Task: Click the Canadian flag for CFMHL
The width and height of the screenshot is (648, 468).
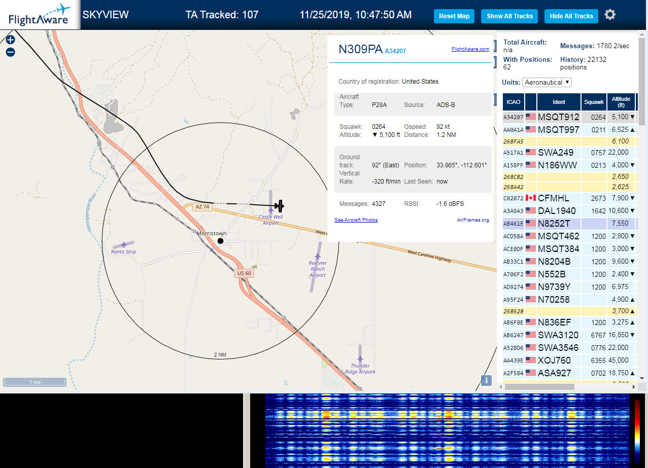Action: click(531, 198)
